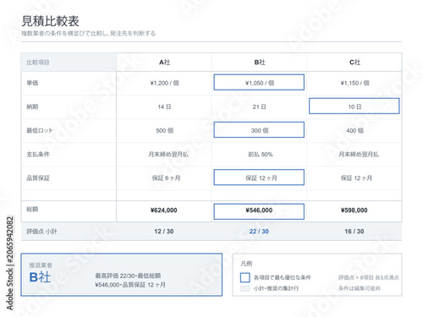The height and width of the screenshot is (317, 423).
Task: Select C社's 月末締め翌月払 cell
Action: [354, 154]
